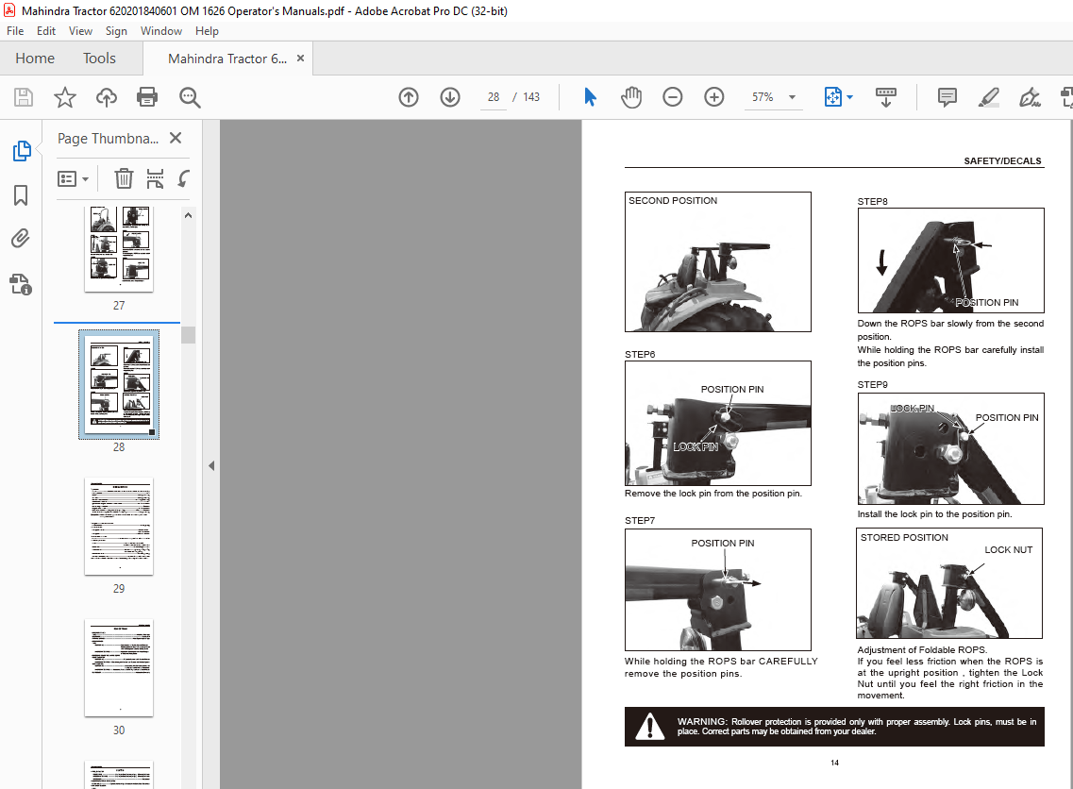This screenshot has width=1073, height=789.
Task: Switch to the Home tab
Action: pos(35,59)
